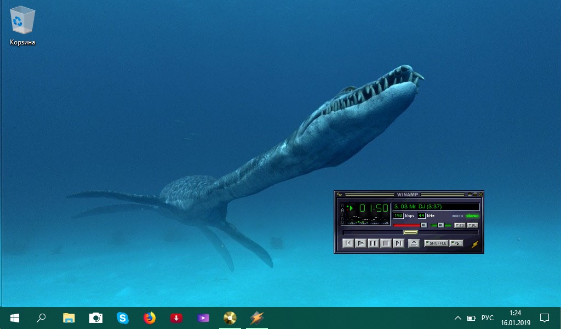The height and width of the screenshot is (329, 561).
Task: Click the Winamp lightning bolt logo
Action: pos(474,244)
